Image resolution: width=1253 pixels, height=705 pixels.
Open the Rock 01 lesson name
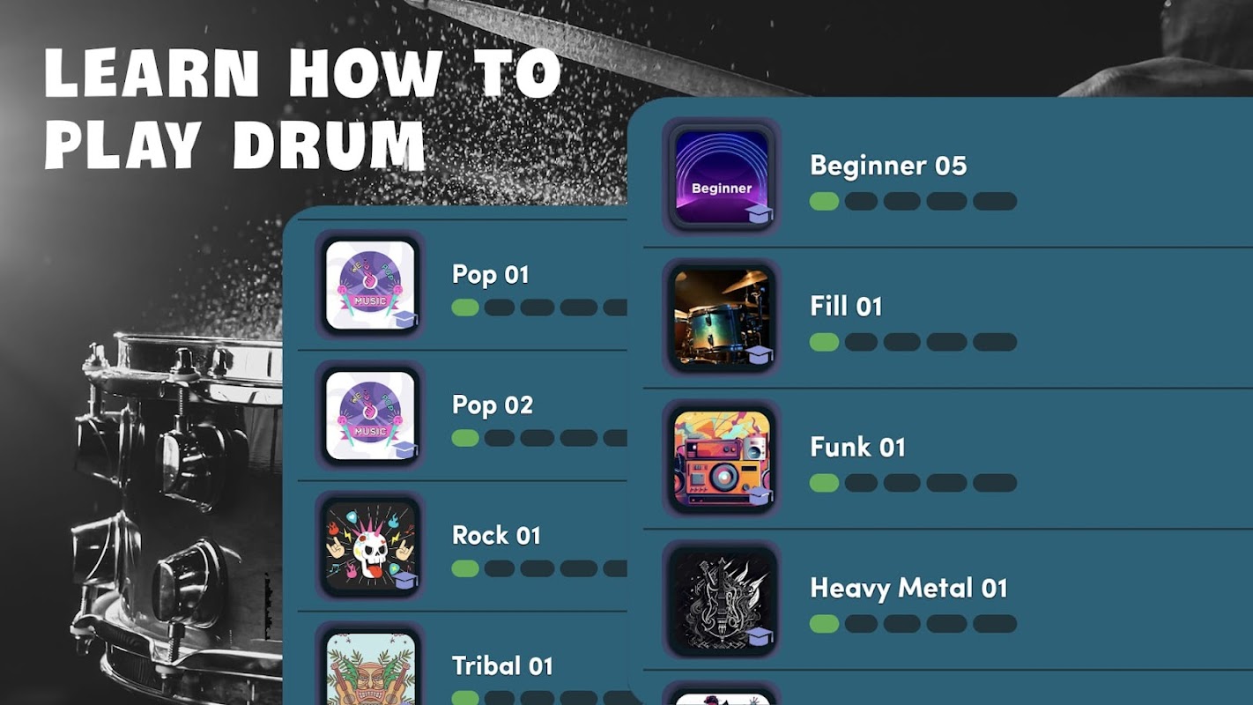[x=496, y=535]
